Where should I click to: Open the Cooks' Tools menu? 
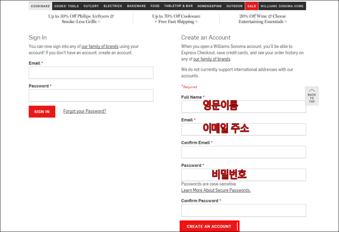[x=67, y=6]
